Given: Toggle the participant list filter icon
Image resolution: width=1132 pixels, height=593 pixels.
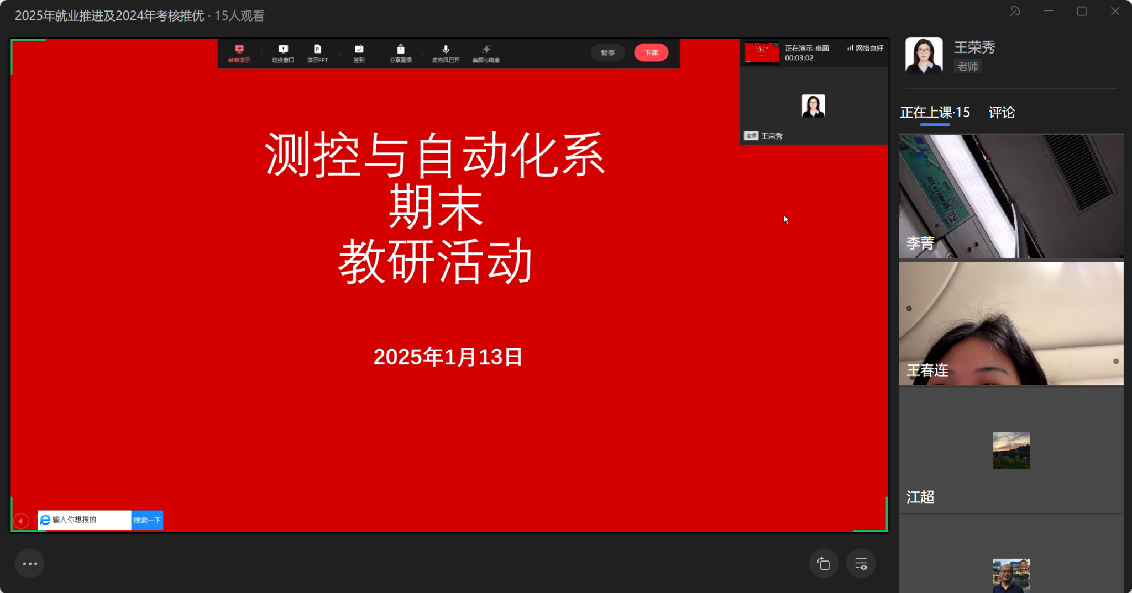Looking at the screenshot, I should coord(860,563).
